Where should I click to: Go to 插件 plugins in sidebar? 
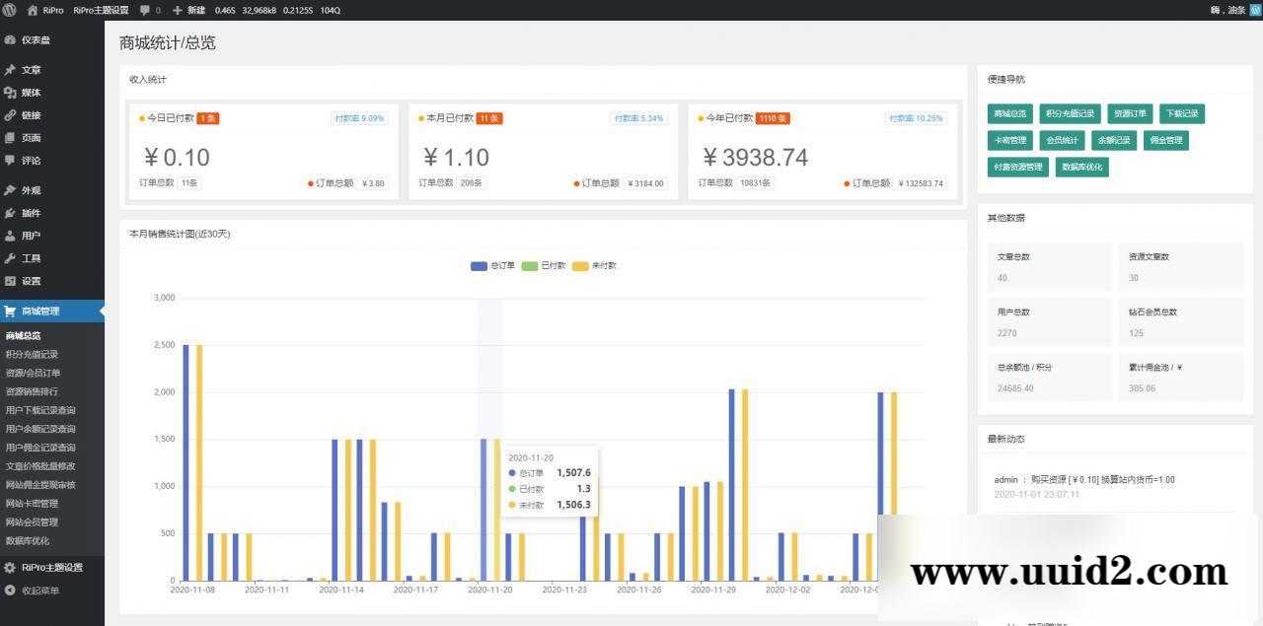[x=31, y=213]
